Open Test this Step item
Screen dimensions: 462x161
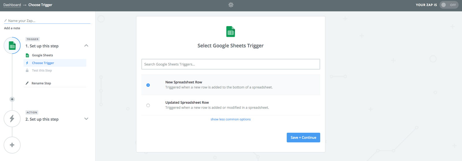pos(42,71)
